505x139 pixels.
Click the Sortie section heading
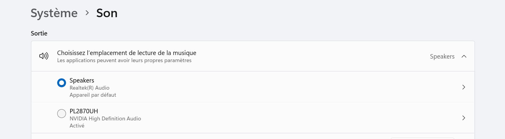pyautogui.click(x=39, y=33)
